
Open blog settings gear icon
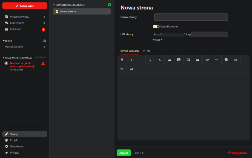tap(45, 41)
